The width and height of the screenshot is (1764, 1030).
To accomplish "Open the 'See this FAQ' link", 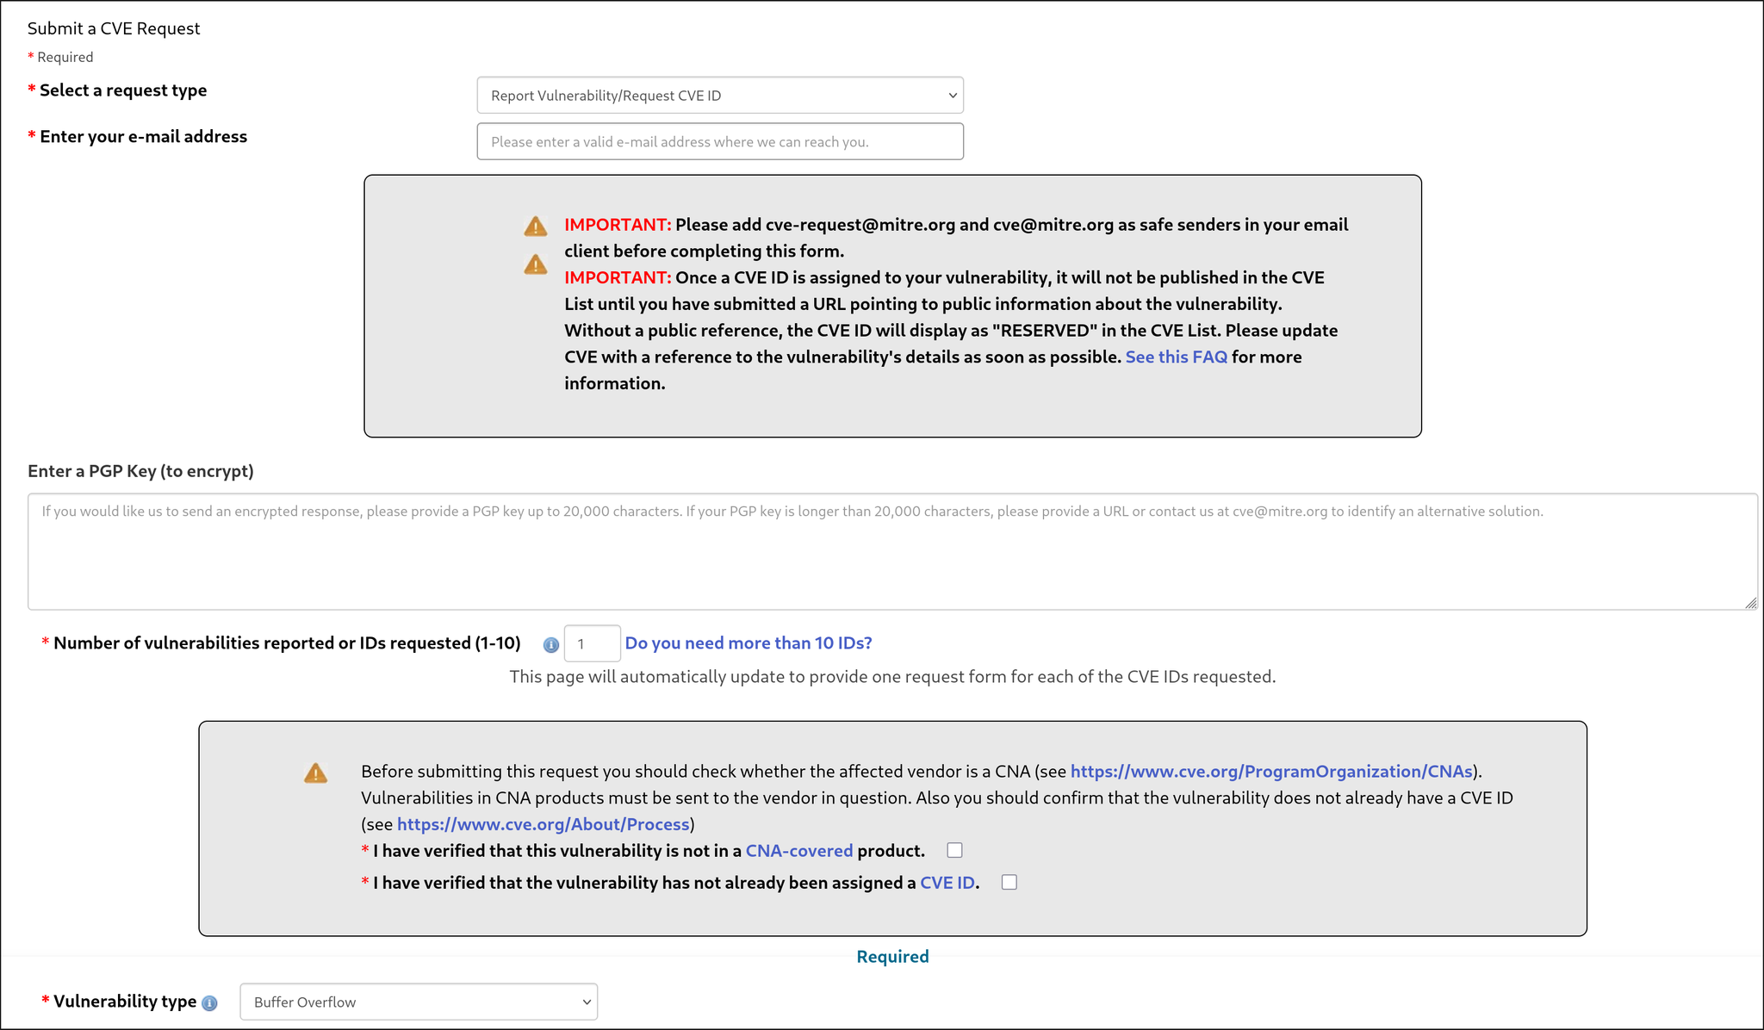I will [x=1176, y=357].
